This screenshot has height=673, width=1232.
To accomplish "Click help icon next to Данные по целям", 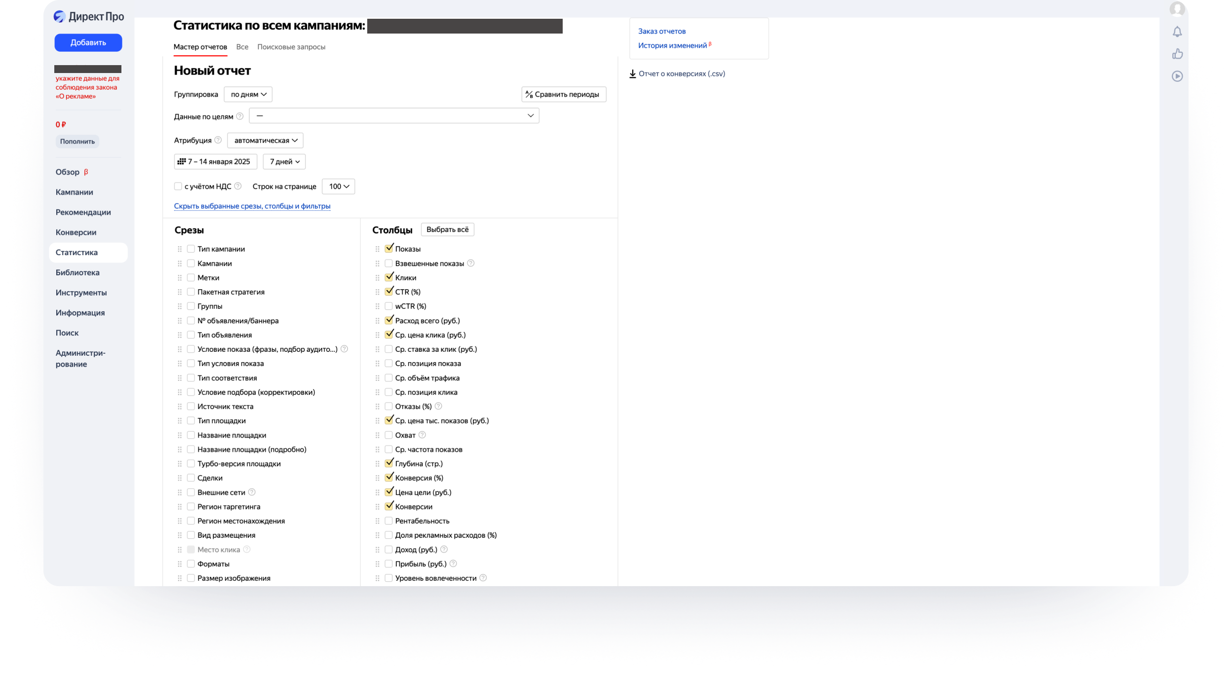I will (239, 116).
